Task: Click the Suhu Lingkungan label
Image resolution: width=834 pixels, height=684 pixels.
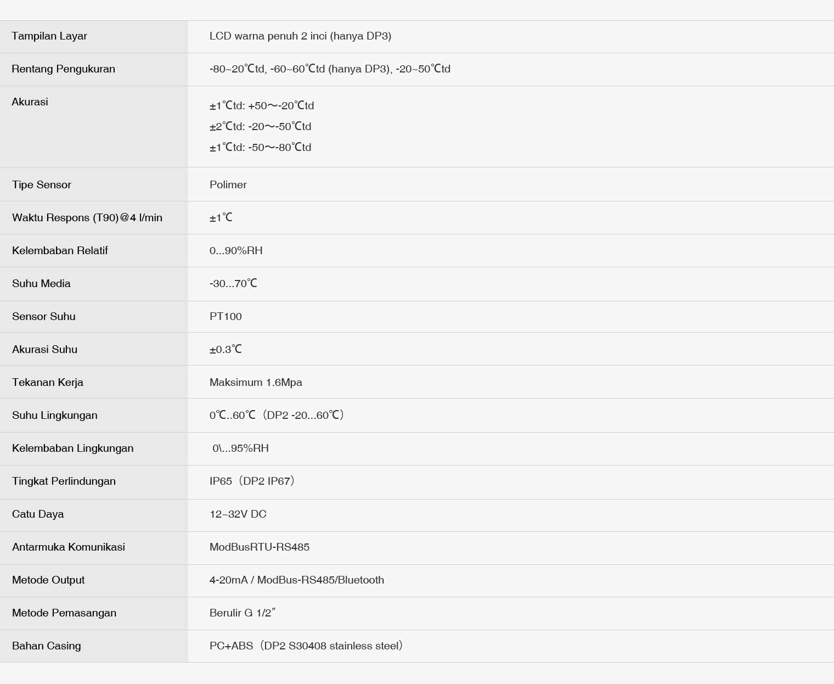Action: [x=55, y=416]
